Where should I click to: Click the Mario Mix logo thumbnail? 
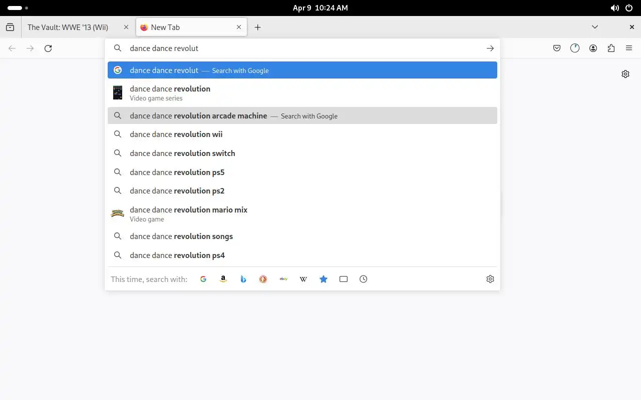pyautogui.click(x=118, y=213)
